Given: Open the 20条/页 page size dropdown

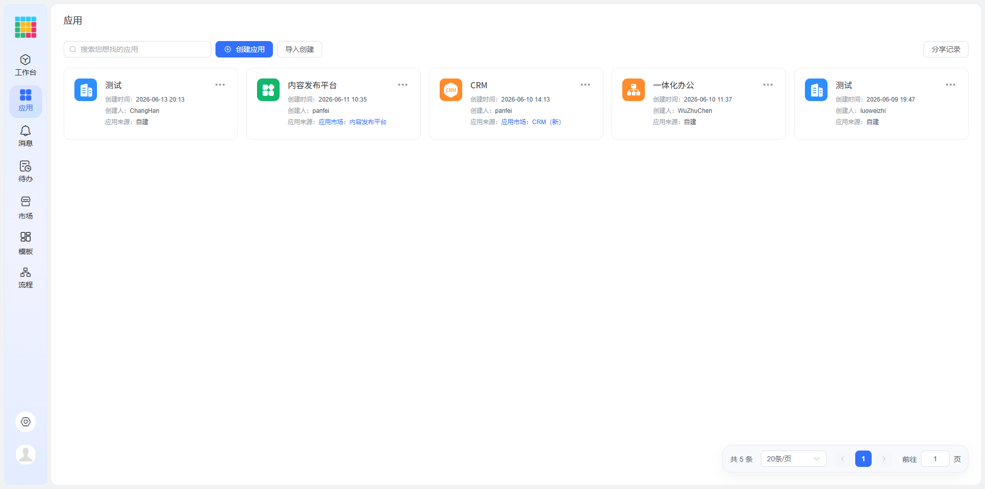Looking at the screenshot, I should coord(793,459).
